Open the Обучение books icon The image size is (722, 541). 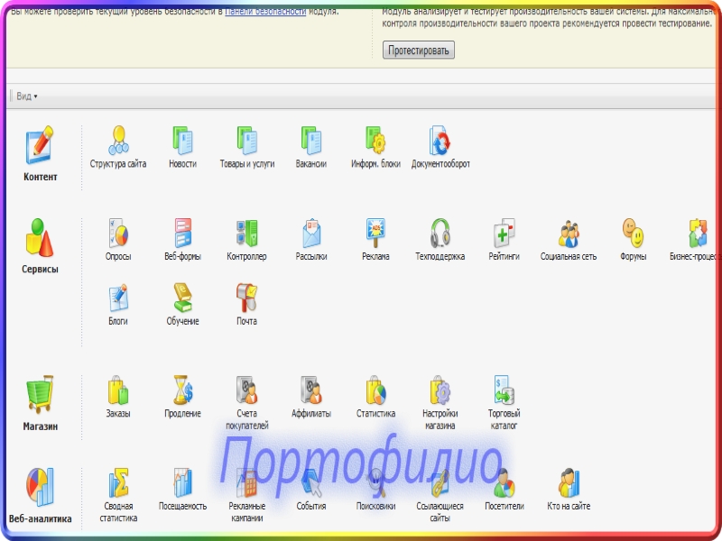pyautogui.click(x=183, y=298)
